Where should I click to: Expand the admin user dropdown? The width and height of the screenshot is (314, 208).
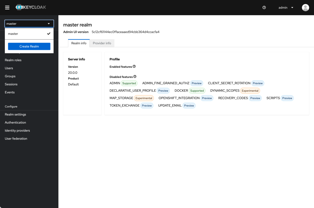pos(286,8)
